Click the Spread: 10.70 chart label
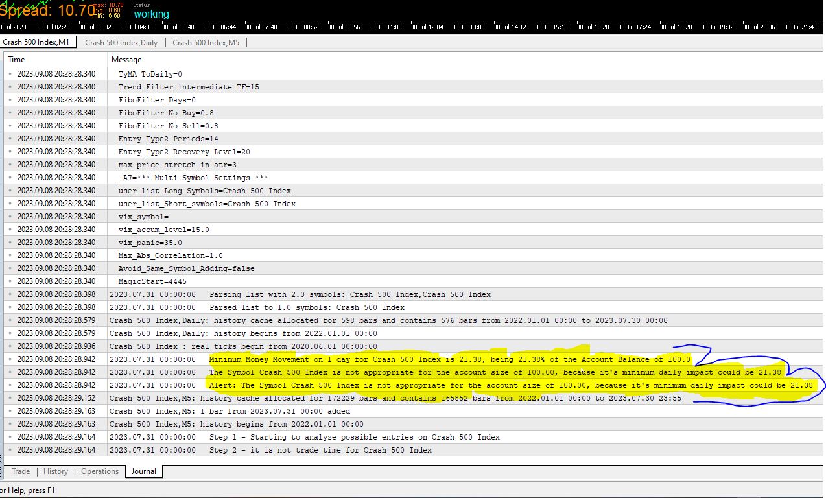 [x=47, y=10]
